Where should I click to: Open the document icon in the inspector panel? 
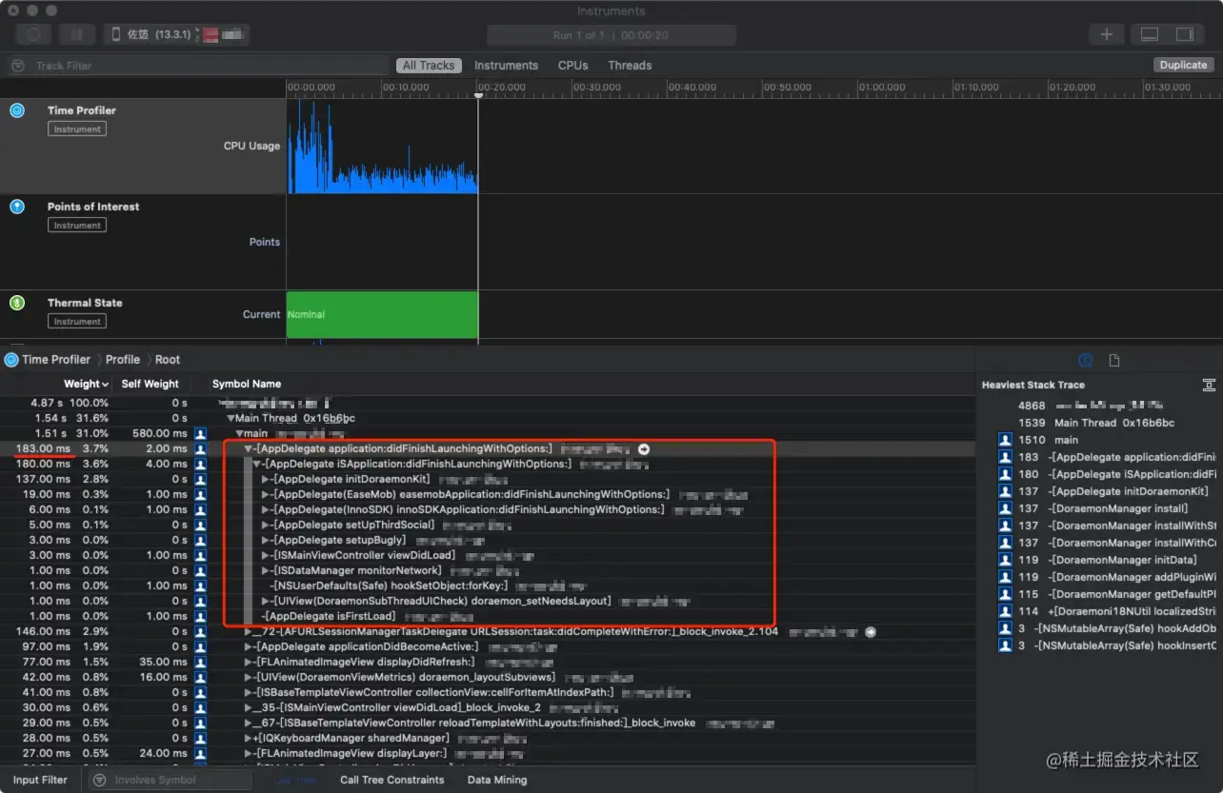coord(1113,360)
